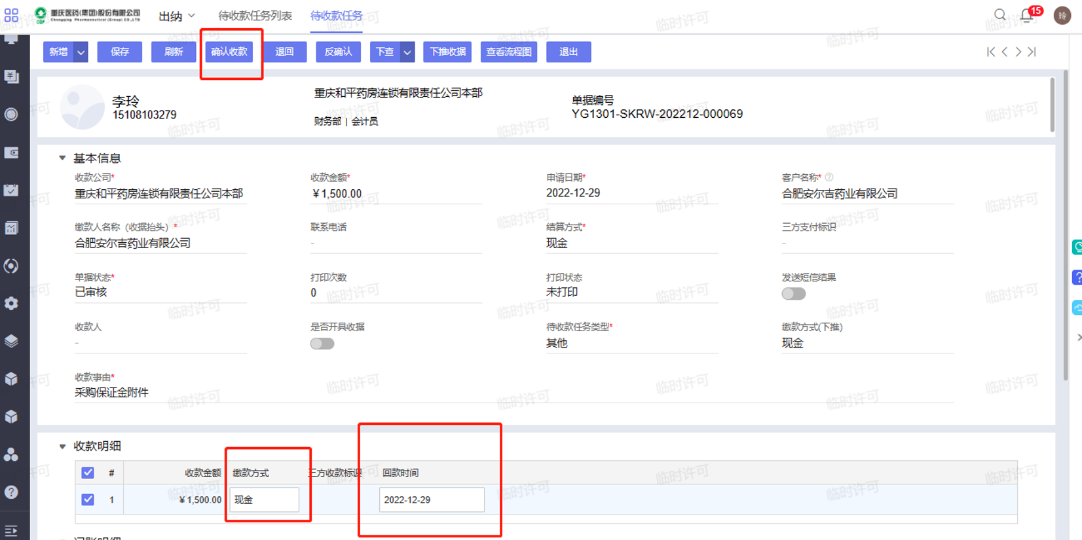Click the 申请日期 value 2022-12-29
Screen dimensions: 1082x540
point(573,193)
